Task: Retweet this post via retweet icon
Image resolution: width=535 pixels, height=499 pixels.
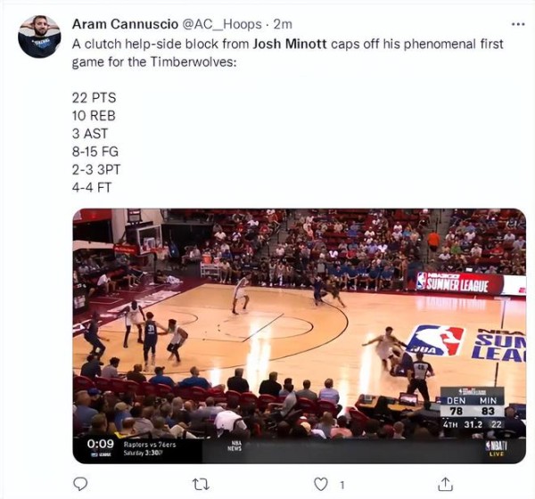Action: point(201,485)
